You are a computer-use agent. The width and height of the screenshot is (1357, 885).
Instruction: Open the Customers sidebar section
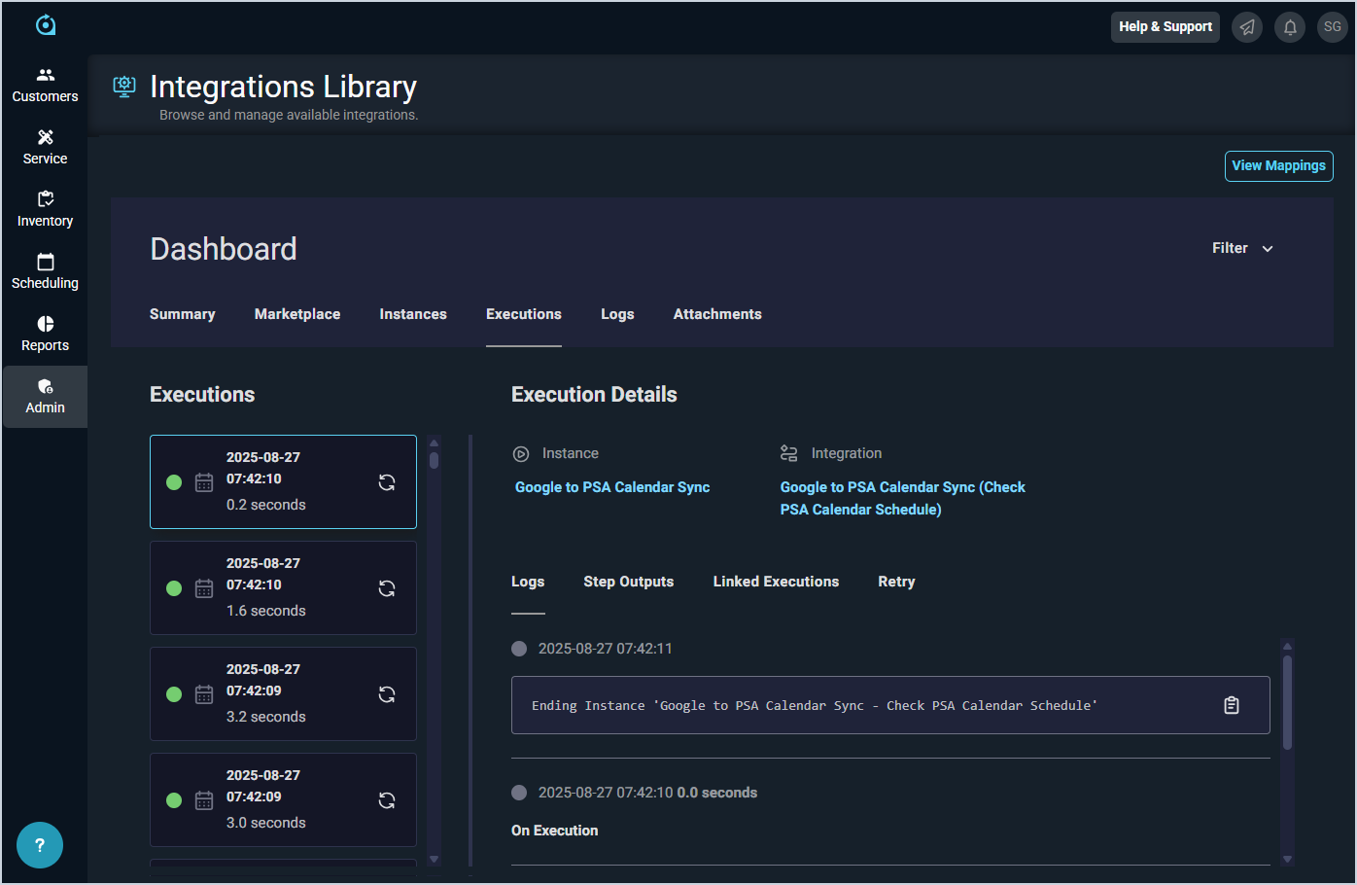tap(45, 86)
